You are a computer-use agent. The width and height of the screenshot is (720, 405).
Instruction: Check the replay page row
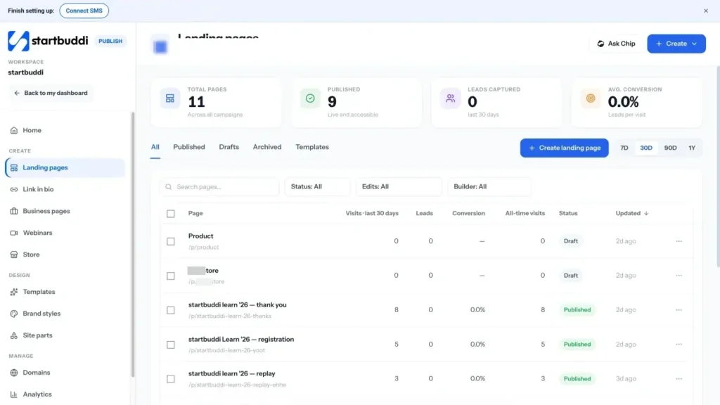tap(171, 379)
